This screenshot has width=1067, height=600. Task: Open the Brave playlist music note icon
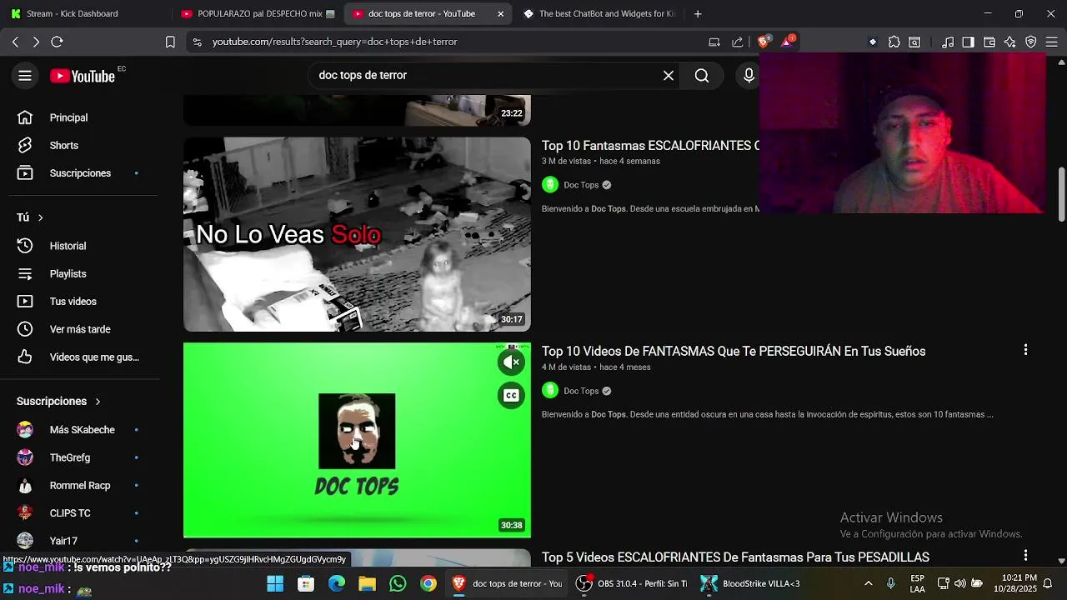[x=948, y=42]
